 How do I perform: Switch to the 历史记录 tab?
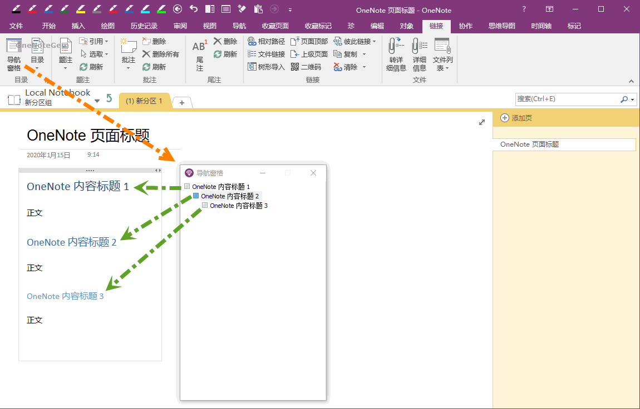point(144,26)
